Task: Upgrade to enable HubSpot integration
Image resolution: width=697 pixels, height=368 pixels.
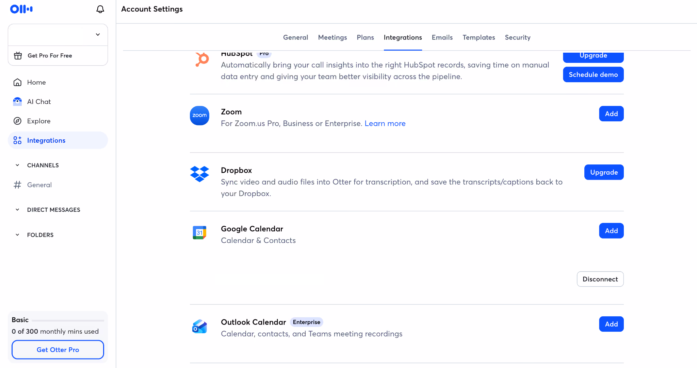Action: tap(593, 56)
